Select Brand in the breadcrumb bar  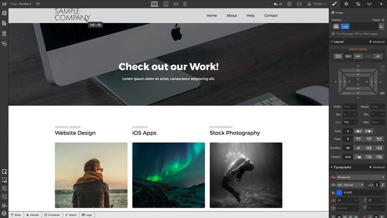tap(71, 215)
